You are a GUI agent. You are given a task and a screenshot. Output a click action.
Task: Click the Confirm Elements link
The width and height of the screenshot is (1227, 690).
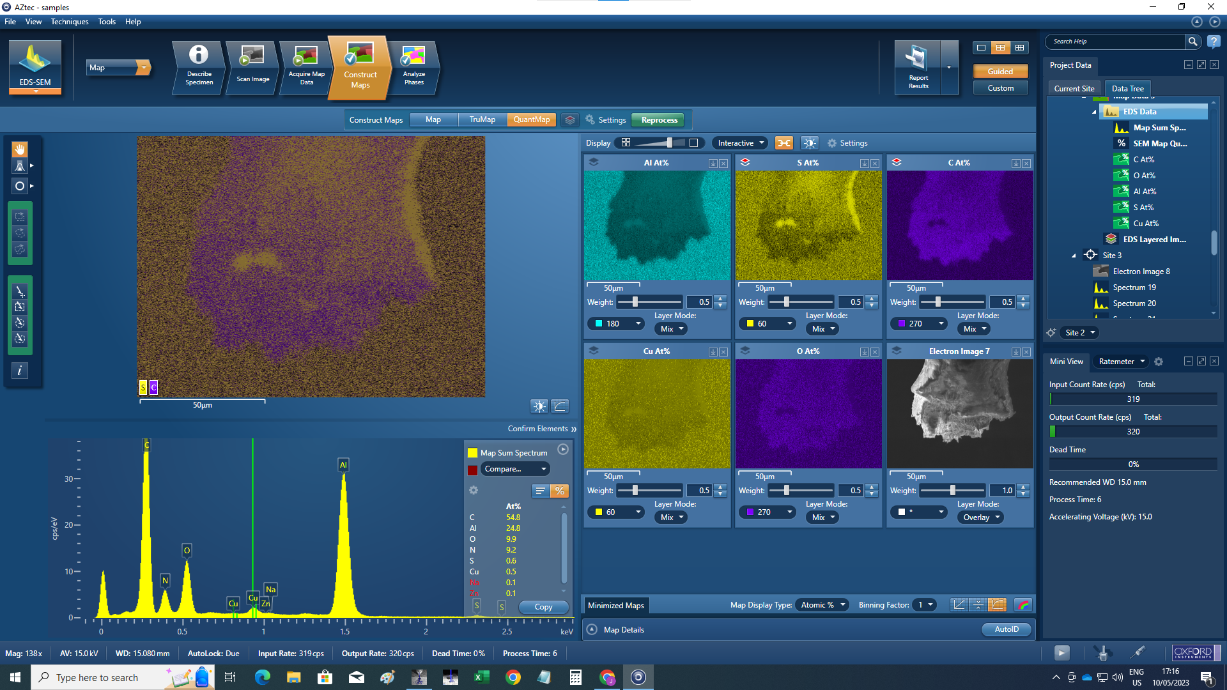[x=541, y=429]
